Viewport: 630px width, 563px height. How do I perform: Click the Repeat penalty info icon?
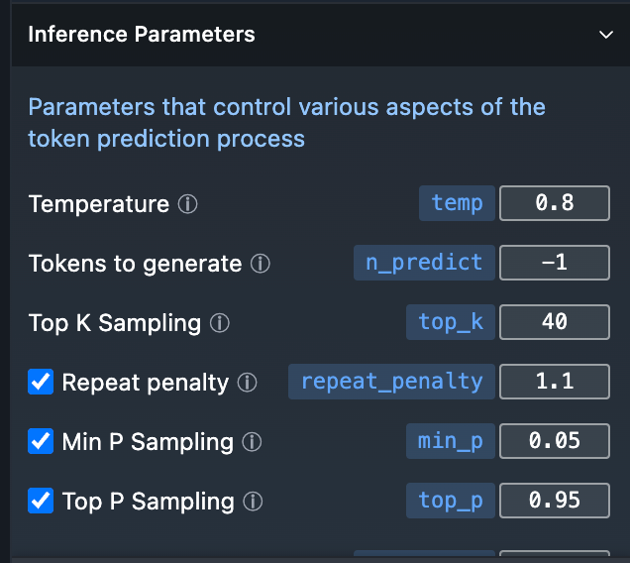pos(248,383)
